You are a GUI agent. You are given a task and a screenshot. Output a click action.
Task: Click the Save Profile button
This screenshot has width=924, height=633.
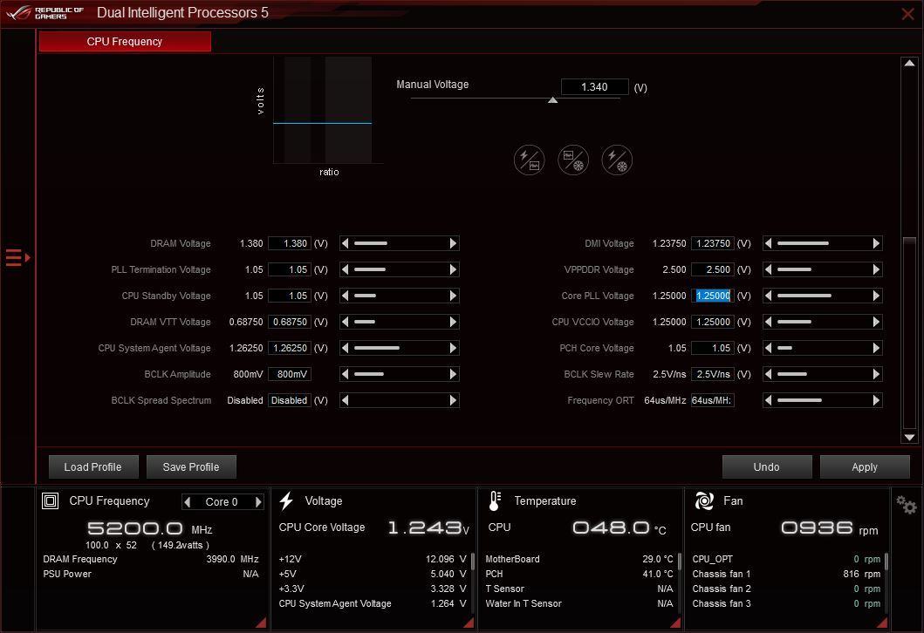coord(191,467)
